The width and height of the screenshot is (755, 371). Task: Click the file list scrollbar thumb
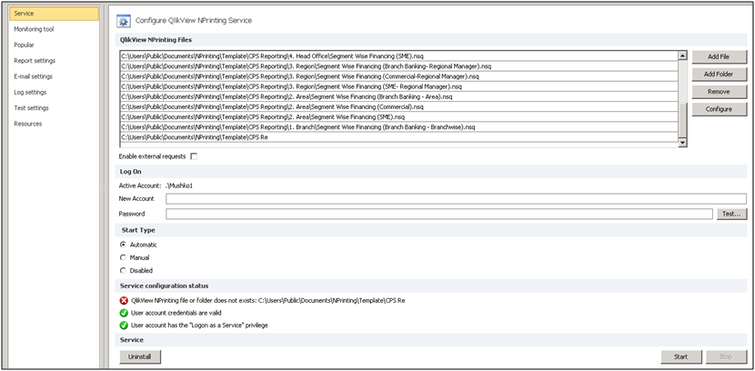point(682,120)
